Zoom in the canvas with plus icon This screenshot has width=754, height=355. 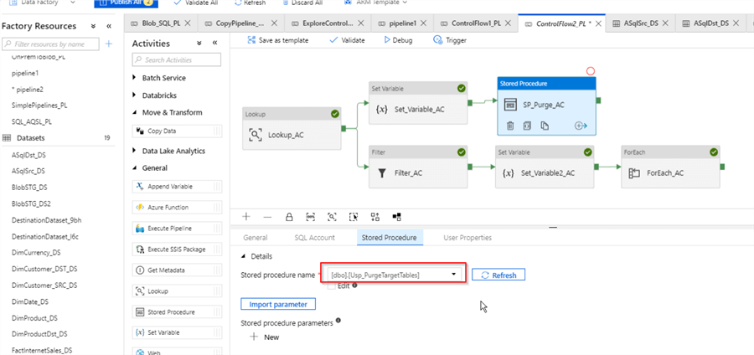click(246, 216)
